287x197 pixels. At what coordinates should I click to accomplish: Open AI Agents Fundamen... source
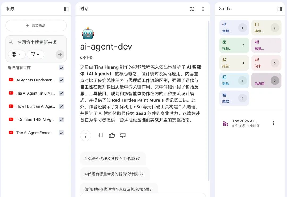click(x=36, y=80)
